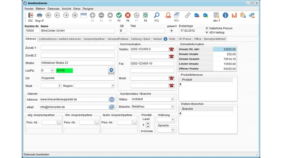Open the Datensatz menu
The height and width of the screenshot is (158, 282).
[x=54, y=8]
